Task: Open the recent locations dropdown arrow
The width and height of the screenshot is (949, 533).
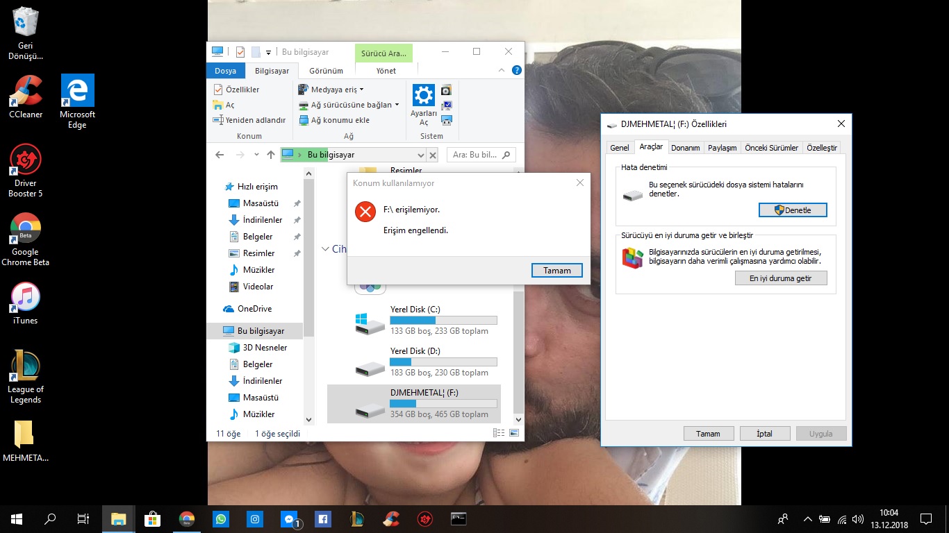Action: [256, 155]
